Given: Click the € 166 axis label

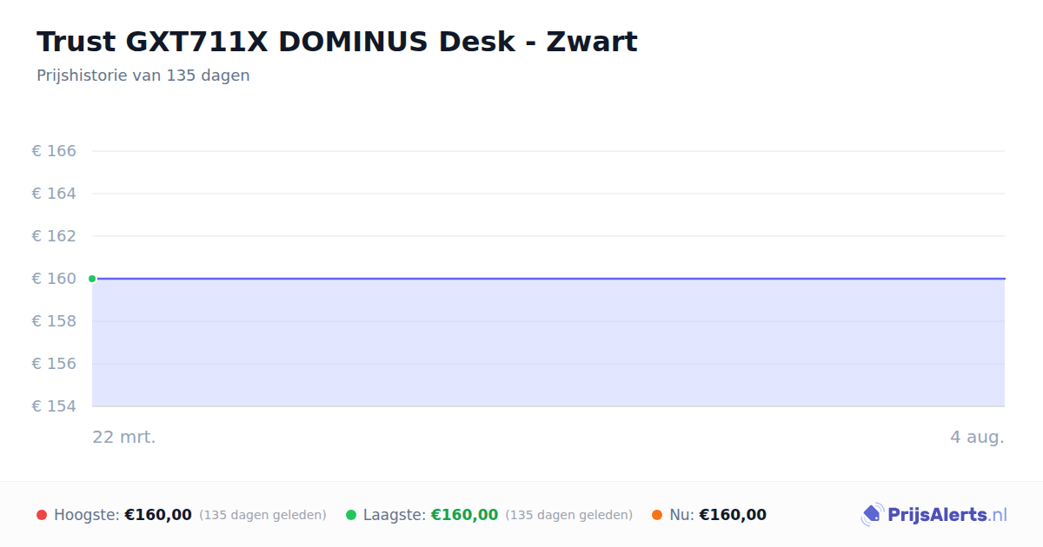Looking at the screenshot, I should (54, 151).
